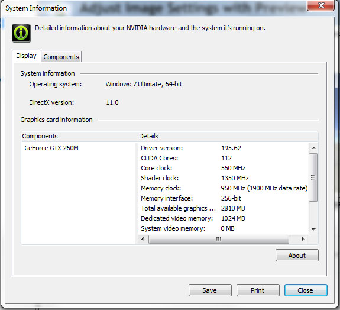The image size is (340, 310).
Task: Click the System video memory: label
Action: coord(173,228)
